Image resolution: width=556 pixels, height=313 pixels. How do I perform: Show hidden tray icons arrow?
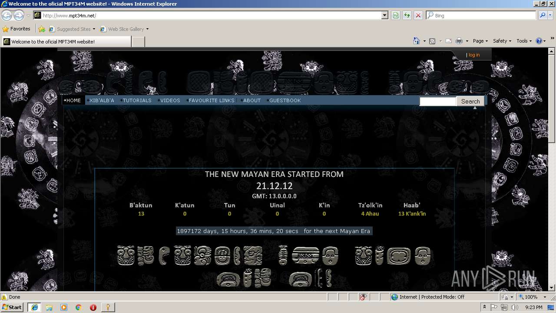click(484, 307)
